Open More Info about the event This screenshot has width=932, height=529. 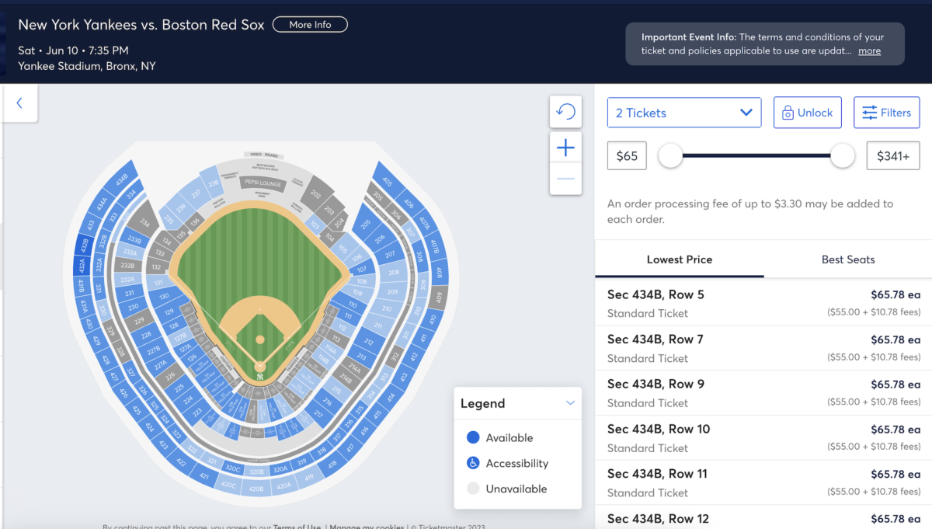(310, 24)
